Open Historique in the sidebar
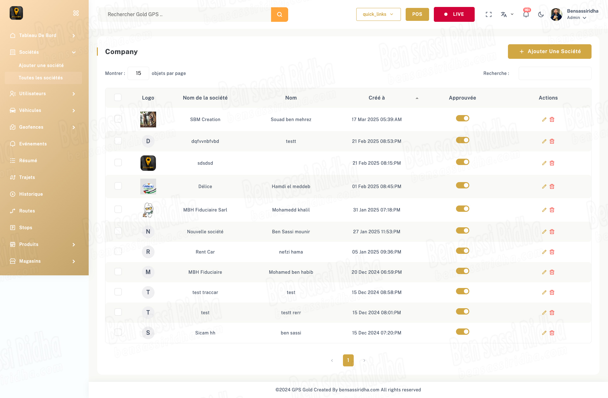The width and height of the screenshot is (608, 398). (31, 194)
